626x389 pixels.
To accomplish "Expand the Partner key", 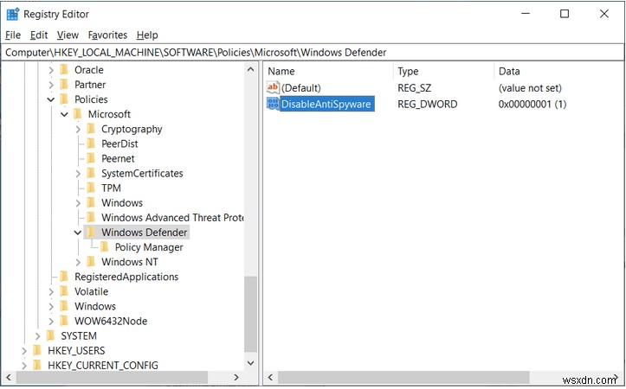I will [51, 85].
